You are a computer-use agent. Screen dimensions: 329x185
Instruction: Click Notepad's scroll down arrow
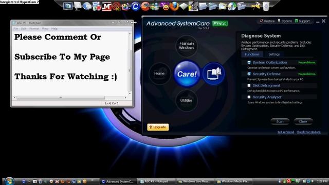coord(130,94)
